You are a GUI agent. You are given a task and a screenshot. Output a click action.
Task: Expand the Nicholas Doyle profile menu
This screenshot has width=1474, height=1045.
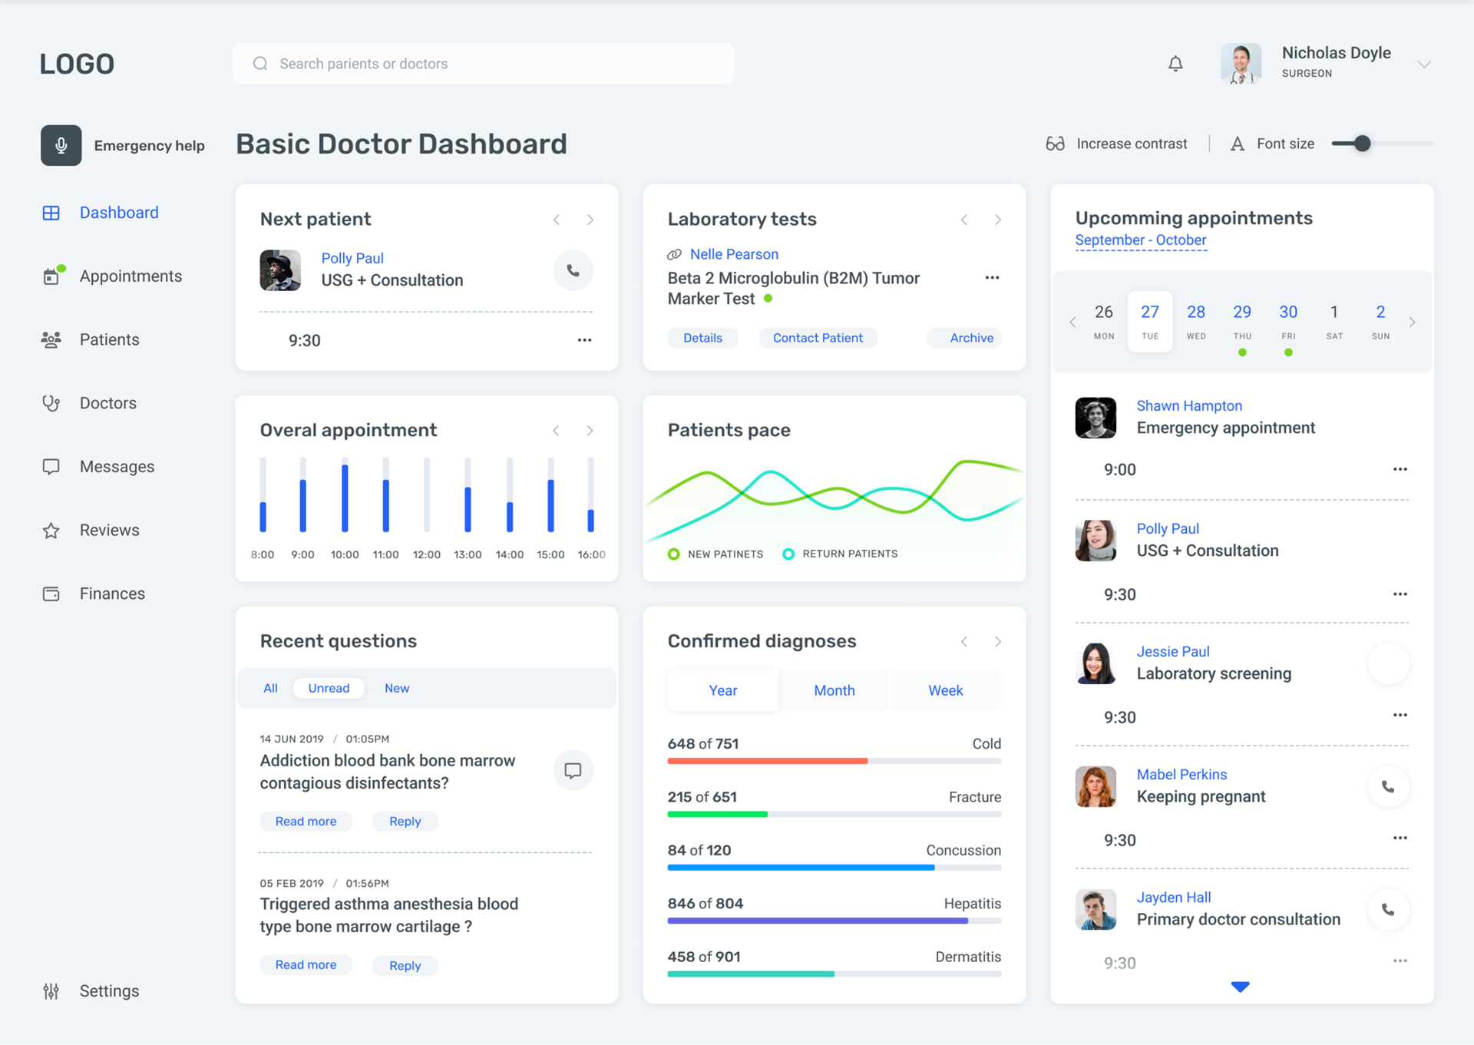1426,64
